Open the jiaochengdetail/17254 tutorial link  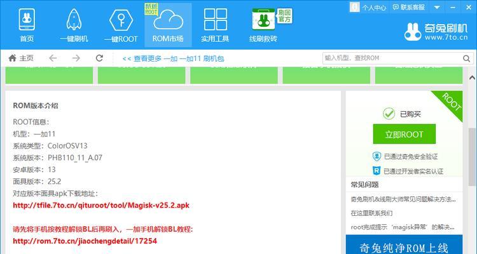click(x=85, y=241)
